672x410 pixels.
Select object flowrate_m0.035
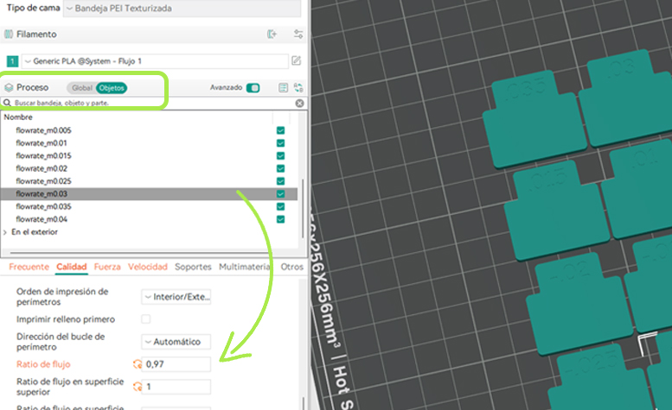coord(43,206)
